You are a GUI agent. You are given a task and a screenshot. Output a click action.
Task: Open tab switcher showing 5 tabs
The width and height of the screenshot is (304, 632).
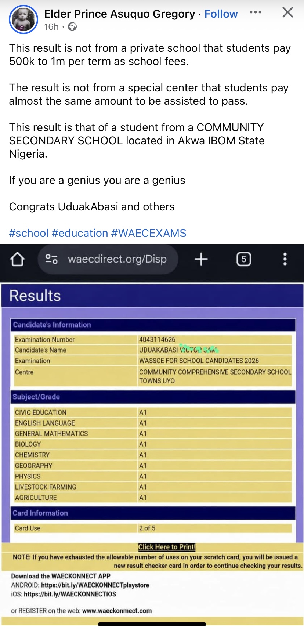tap(244, 259)
